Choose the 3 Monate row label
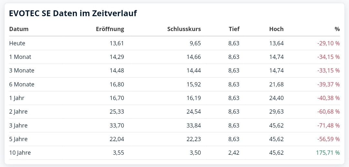 click(x=22, y=71)
